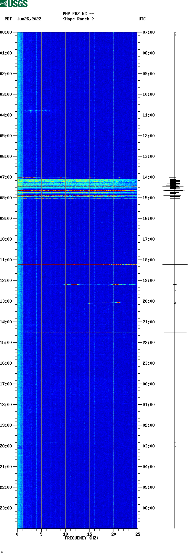Click the 5 Hz frequency tick label
This screenshot has width=190, height=556.
(x=41, y=534)
